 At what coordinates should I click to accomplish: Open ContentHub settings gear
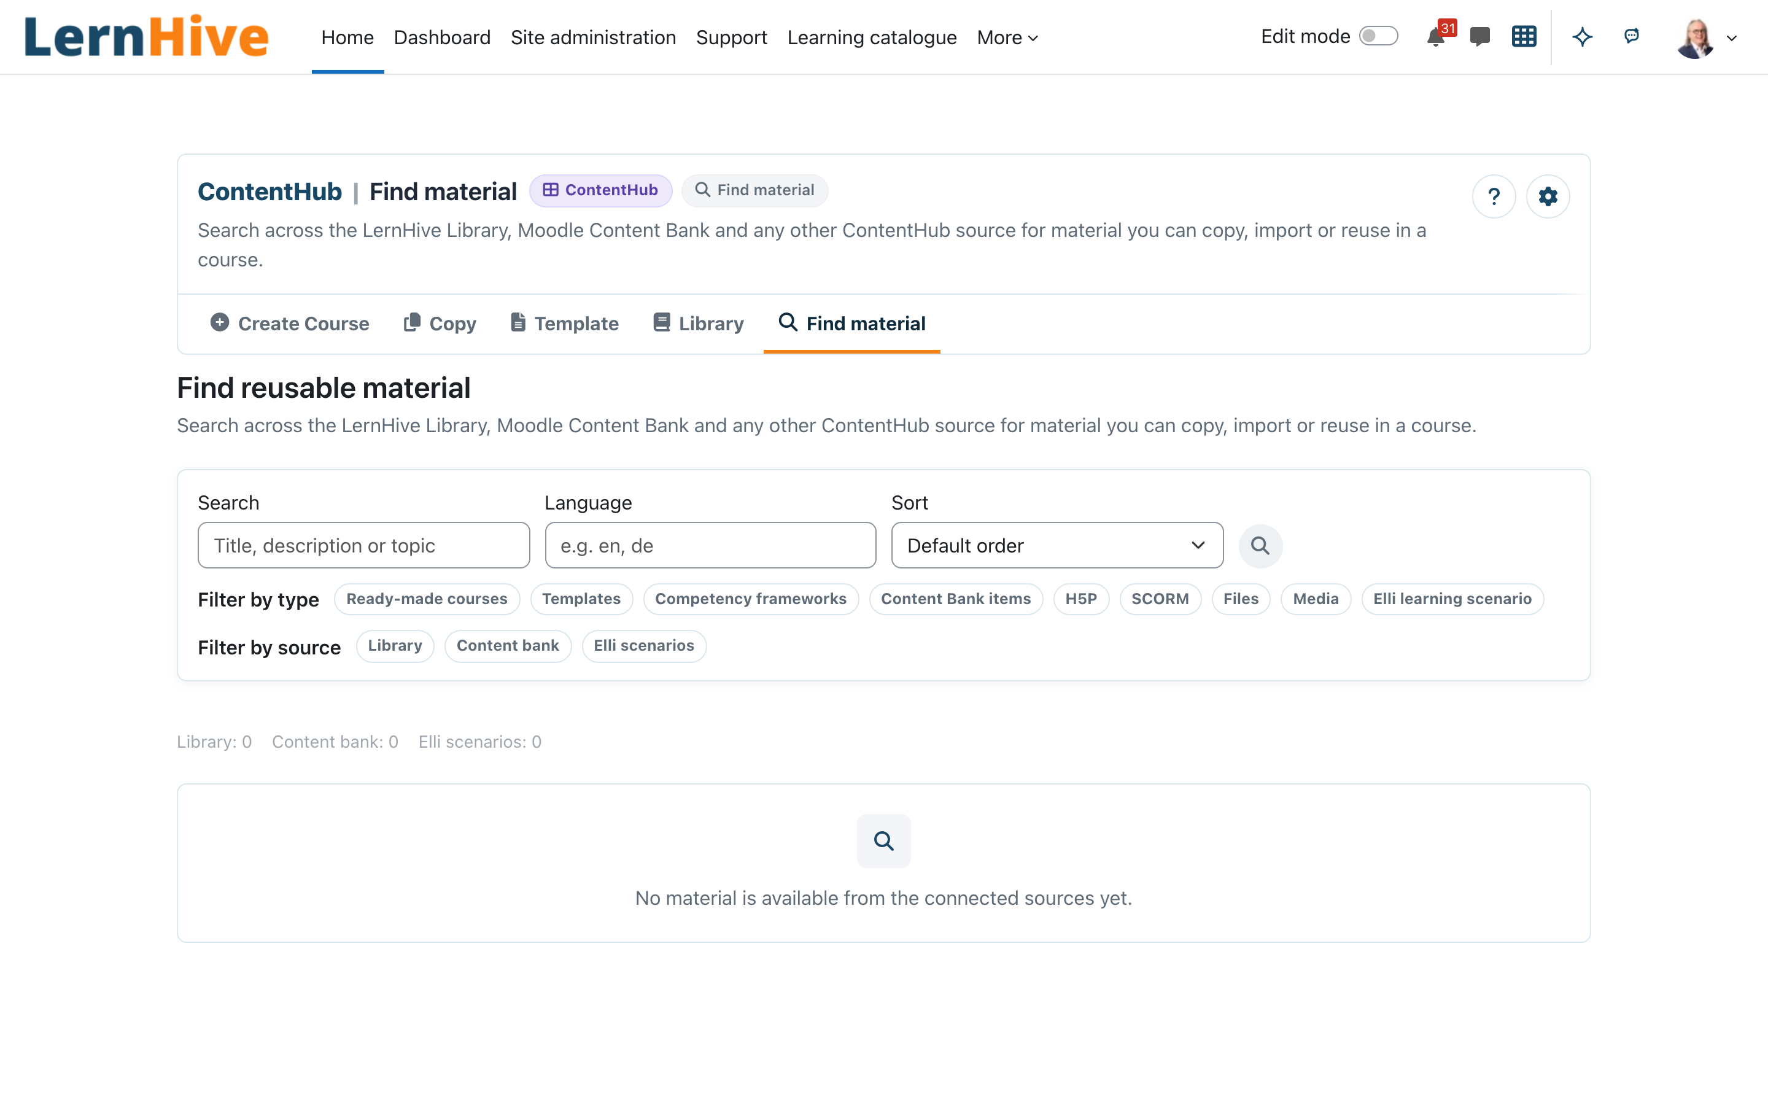click(1548, 196)
